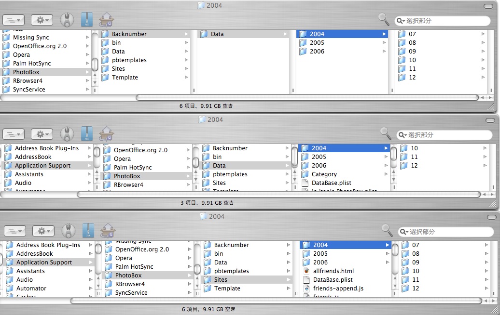Toggle toolbar with top window's pill button
Image resolution: width=500 pixels, height=315 pixels.
(x=489, y=5)
